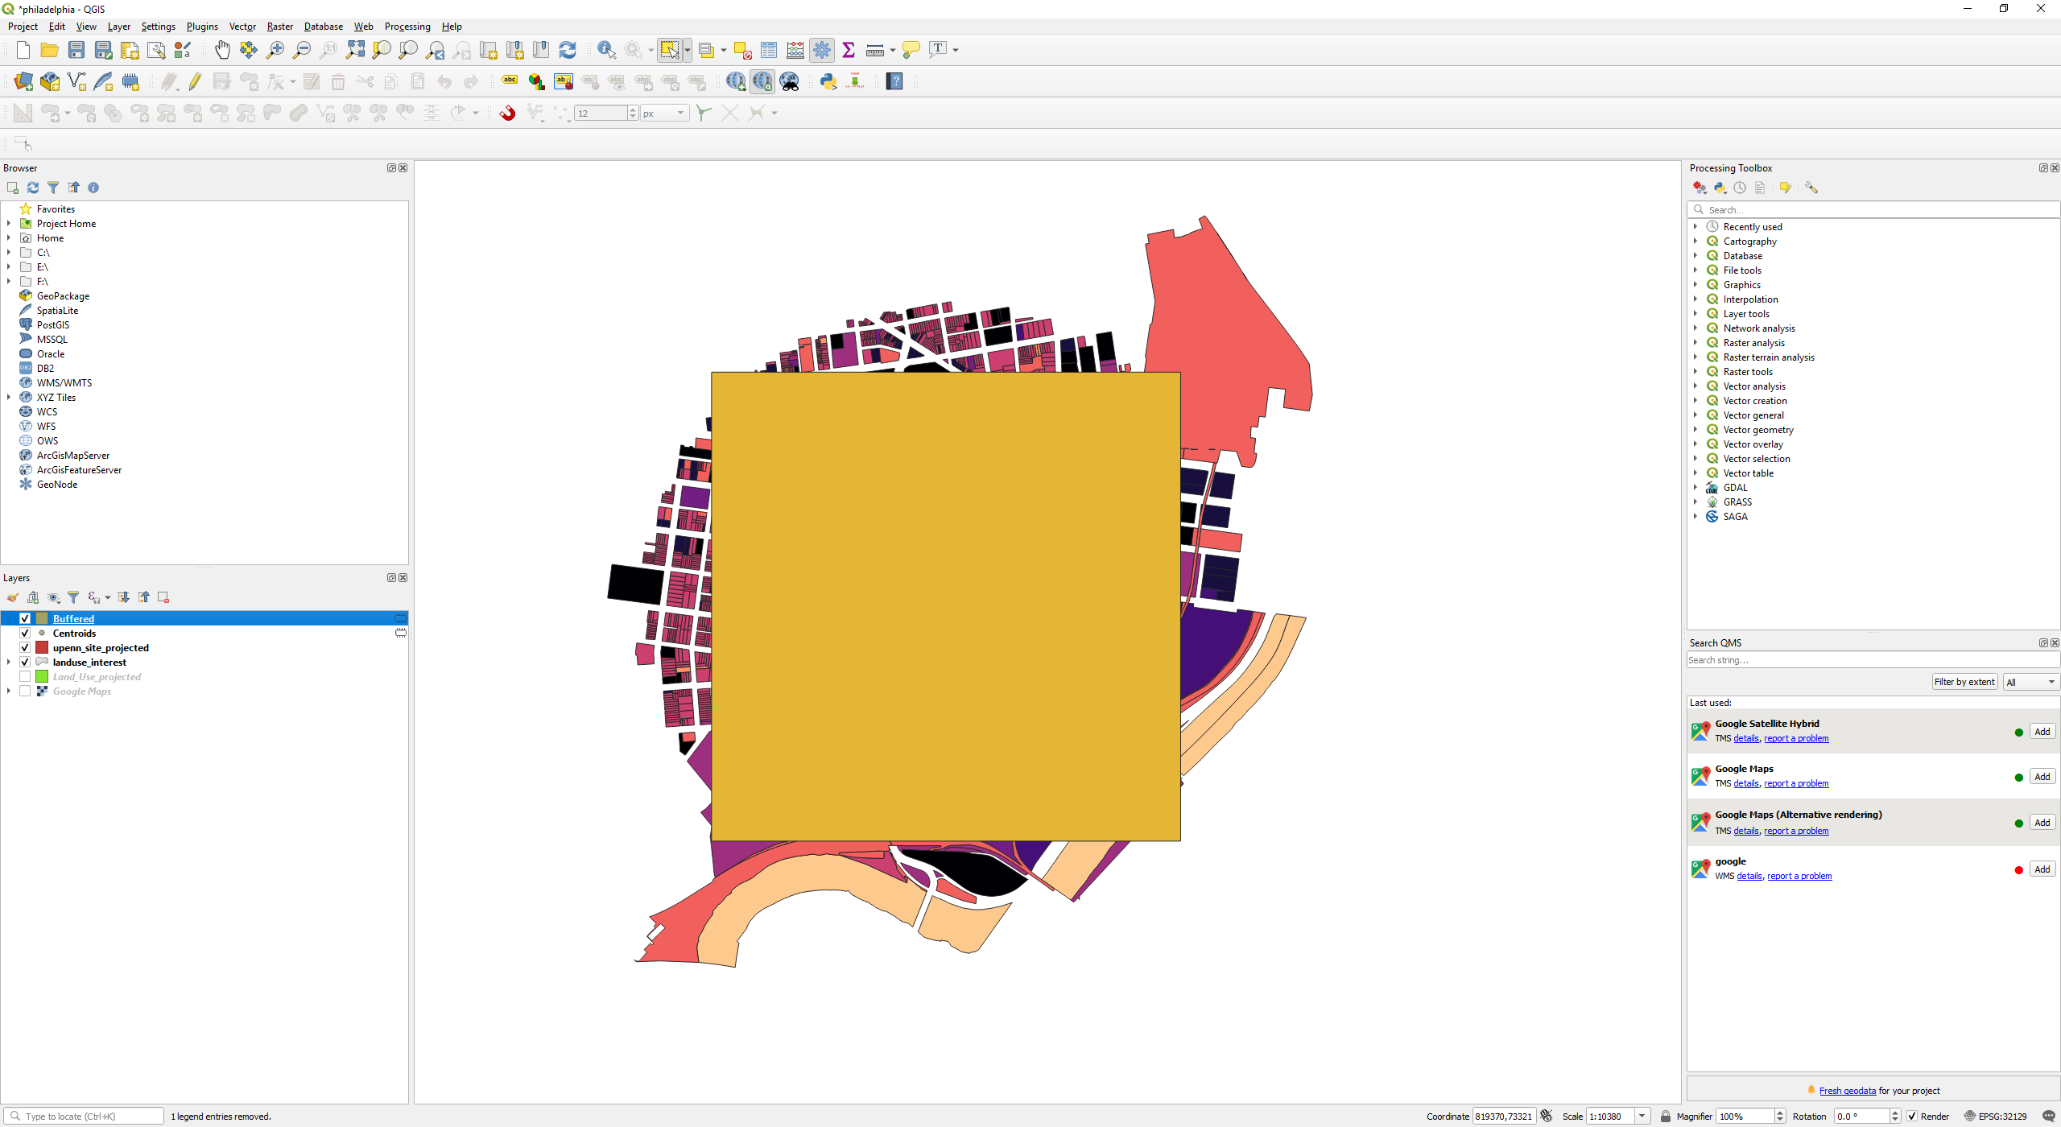This screenshot has width=2061, height=1127.
Task: Open the Processing menu
Action: click(407, 27)
